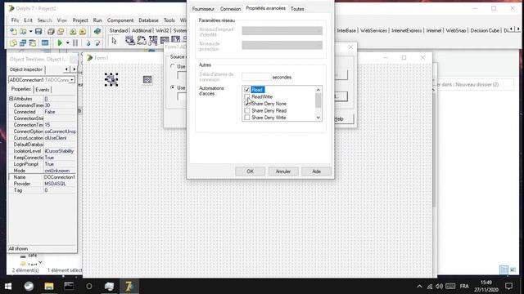Click Object Inspector tab scroll right arrow
This screenshot has width=524, height=294.
(74, 69)
